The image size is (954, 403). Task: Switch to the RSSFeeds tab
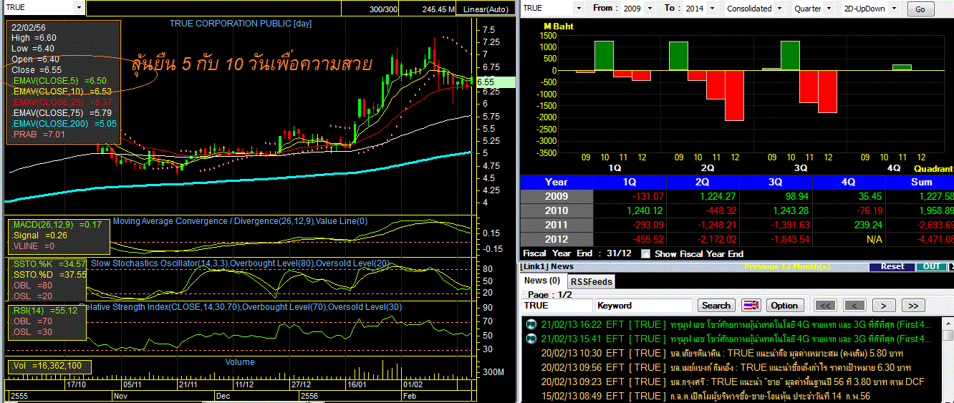[x=591, y=281]
